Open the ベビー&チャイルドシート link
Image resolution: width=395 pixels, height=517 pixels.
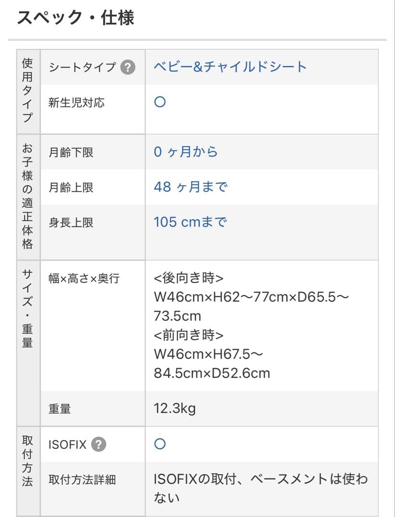230,67
